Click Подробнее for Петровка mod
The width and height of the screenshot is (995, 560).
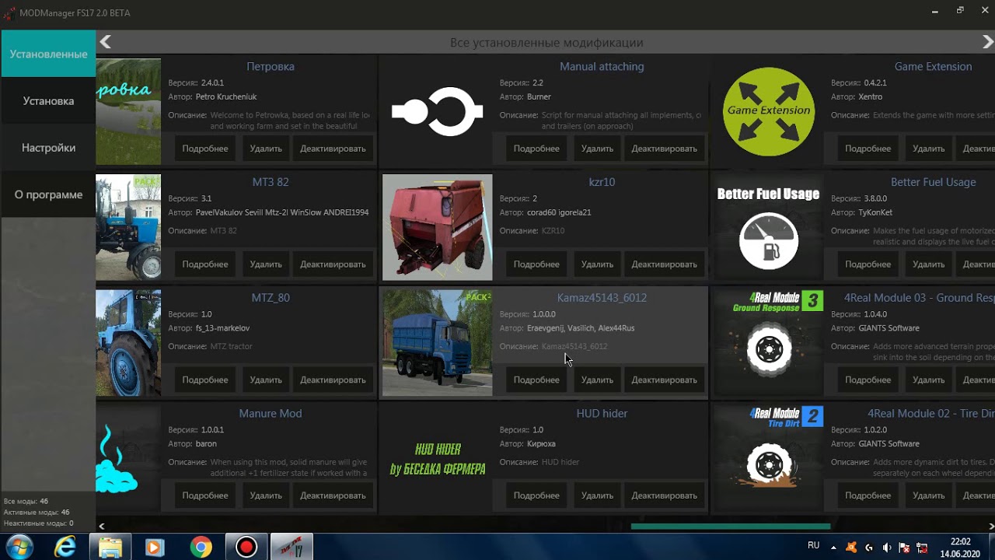[205, 149]
